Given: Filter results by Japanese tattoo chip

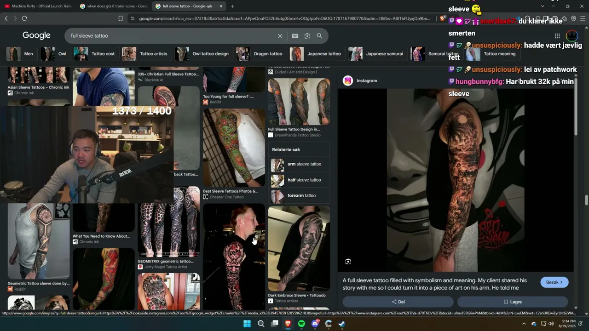Looking at the screenshot, I should (x=317, y=54).
